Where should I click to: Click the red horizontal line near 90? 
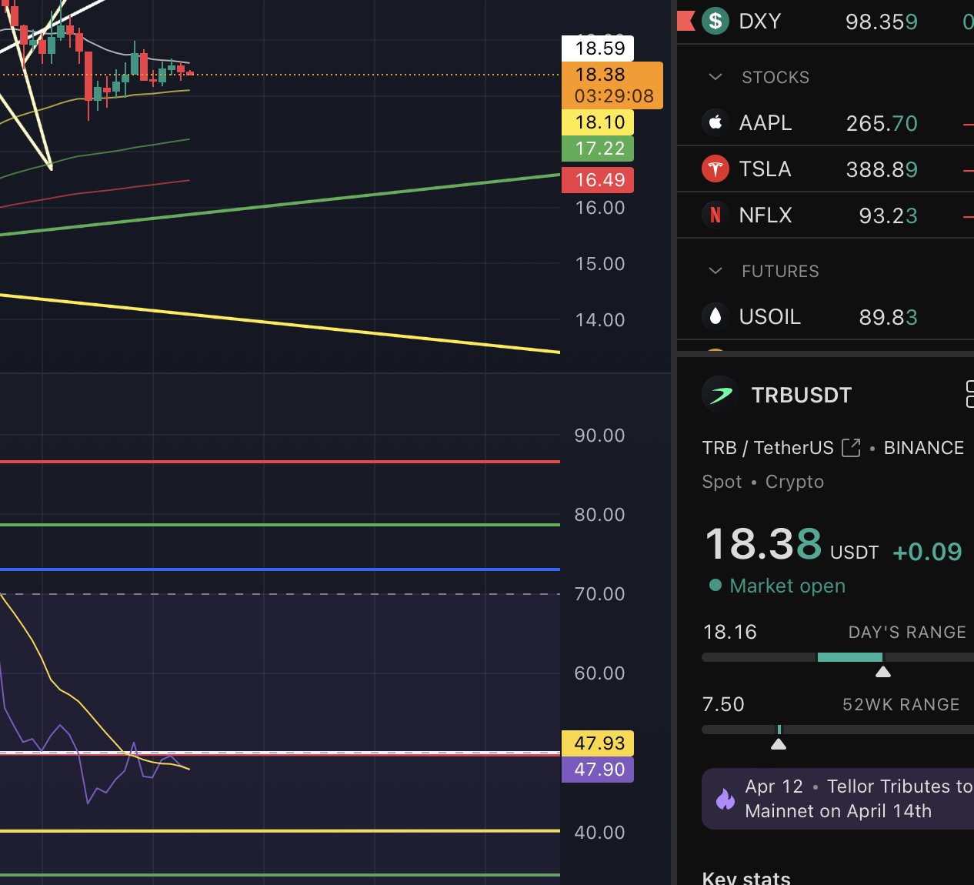point(280,462)
